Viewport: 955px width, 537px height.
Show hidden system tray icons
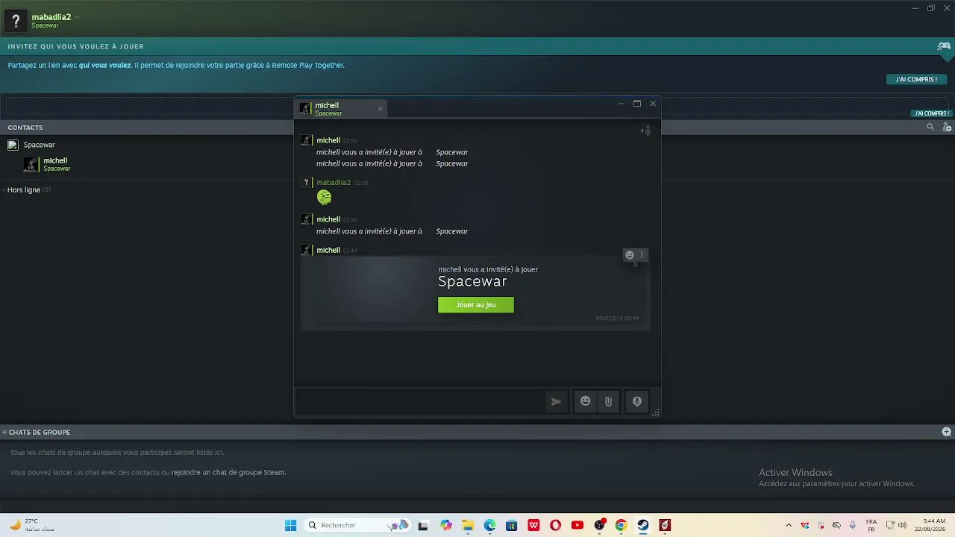tap(789, 525)
